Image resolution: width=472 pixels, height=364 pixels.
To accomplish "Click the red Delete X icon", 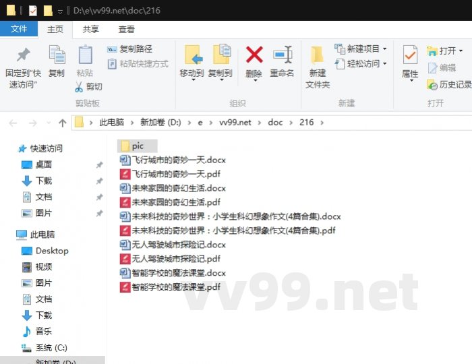I will coord(254,55).
